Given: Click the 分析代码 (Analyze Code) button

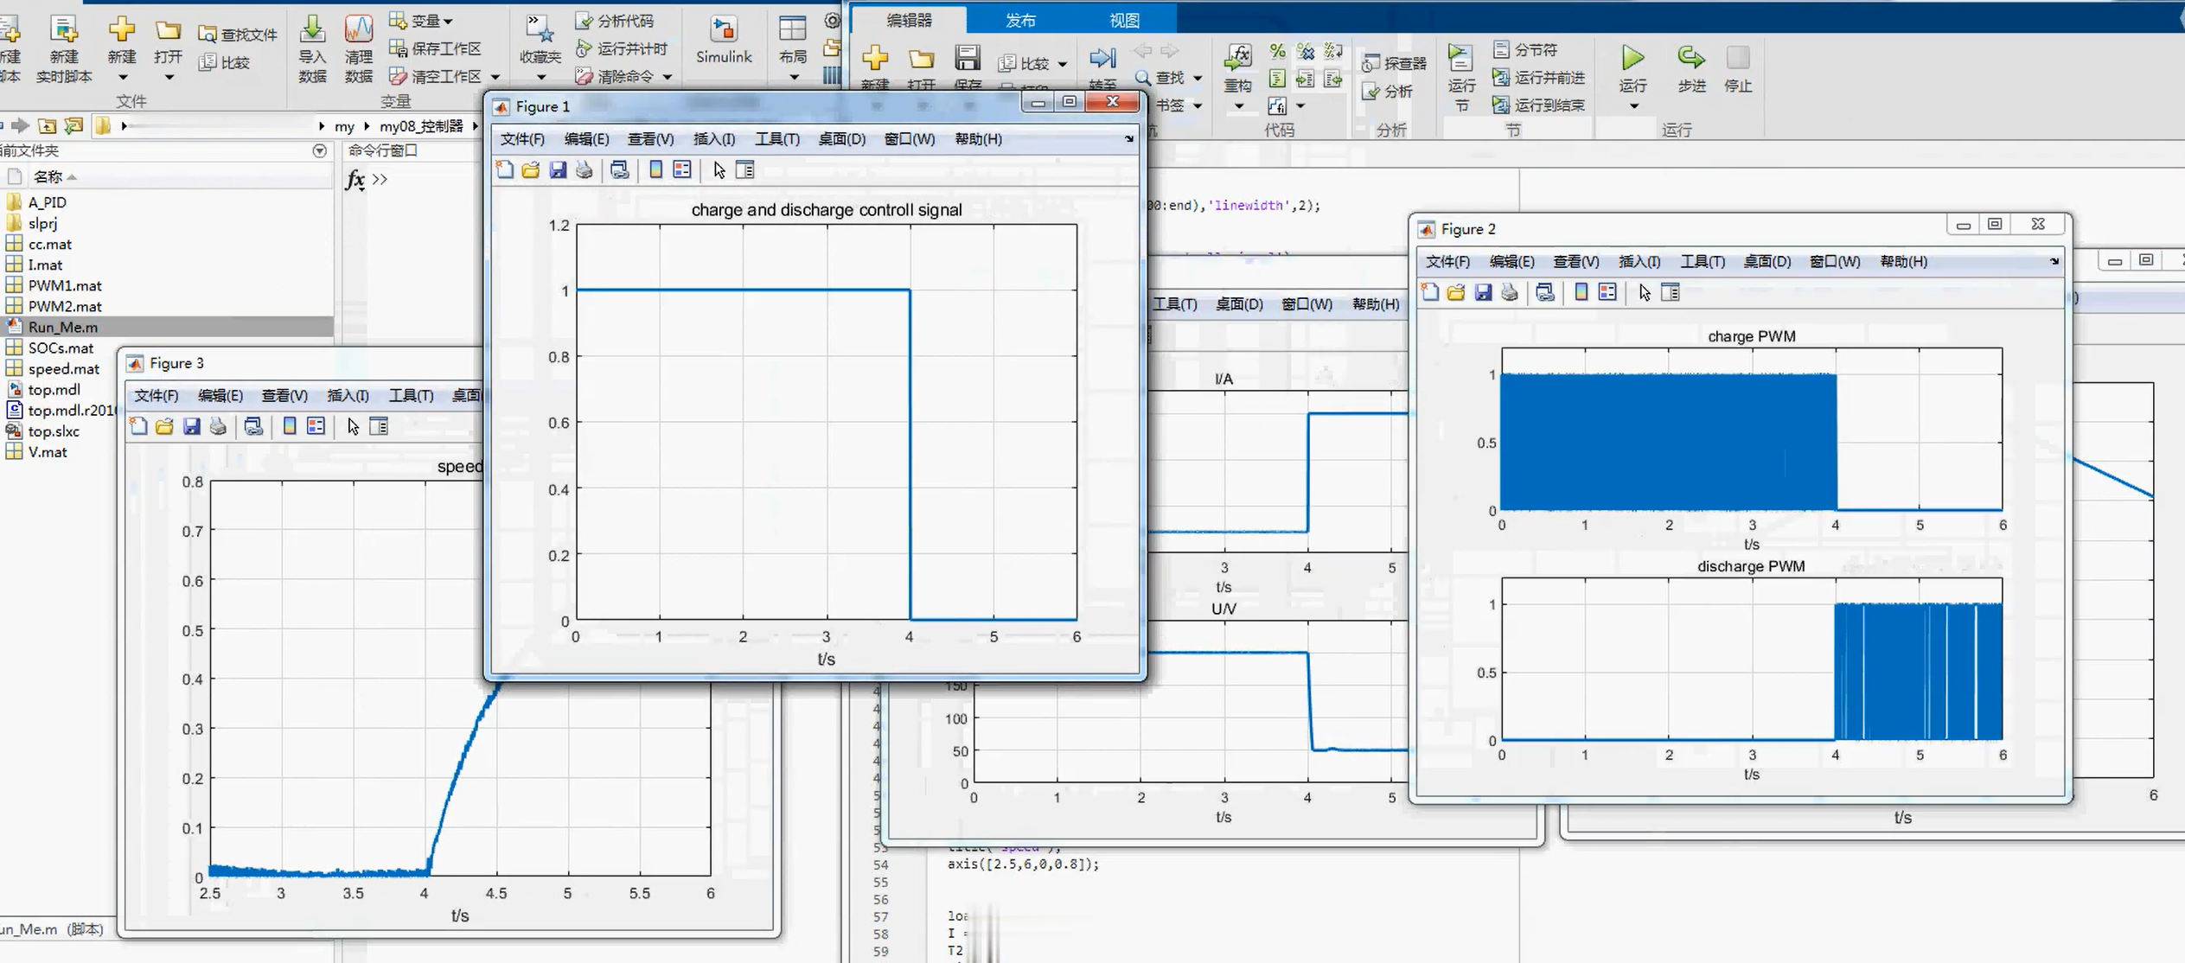Looking at the screenshot, I should click(615, 21).
